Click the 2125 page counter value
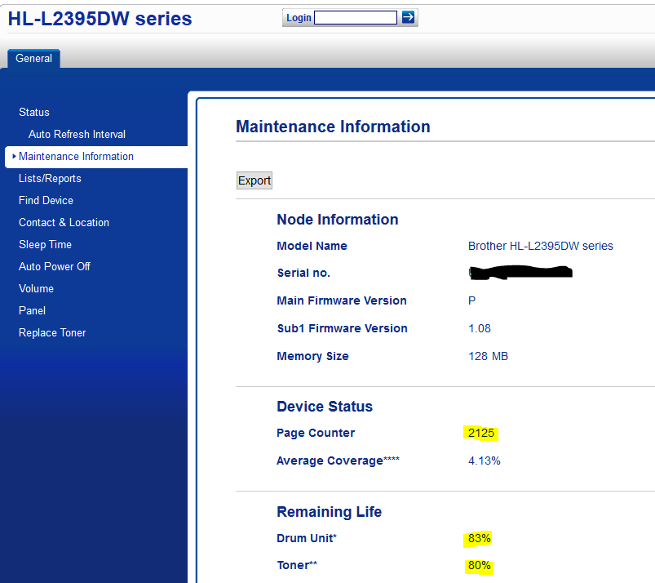Screen dimensions: 655x583 [481, 433]
